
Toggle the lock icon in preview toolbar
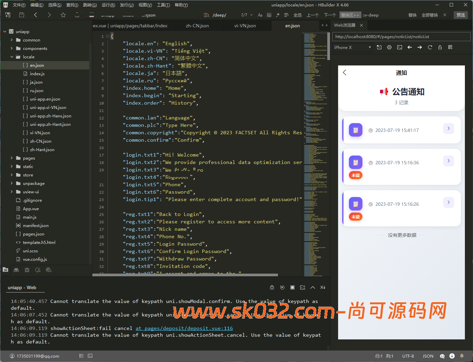click(440, 47)
